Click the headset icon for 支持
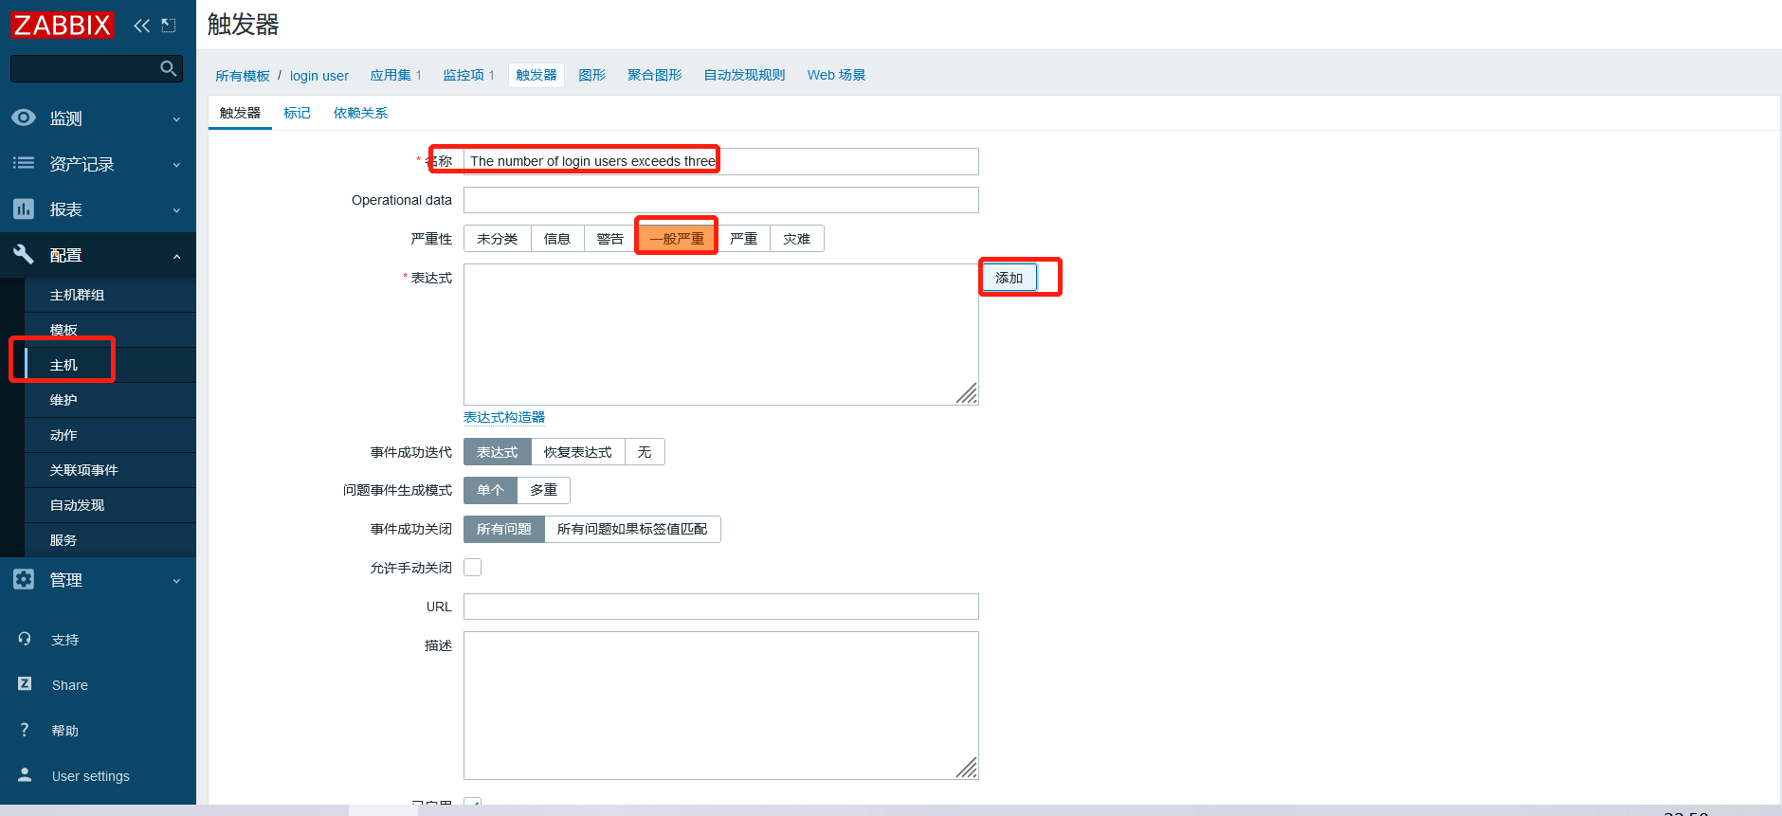This screenshot has height=816, width=1782. (x=25, y=639)
